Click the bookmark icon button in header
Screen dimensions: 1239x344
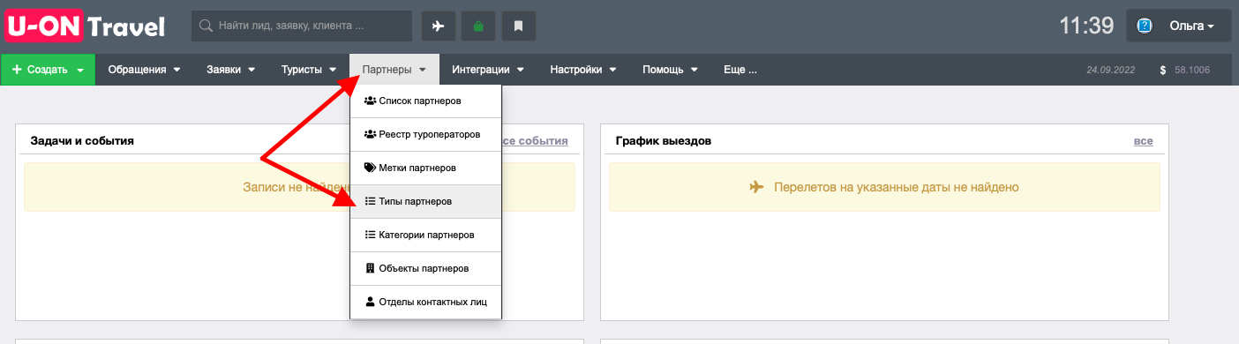pos(519,26)
